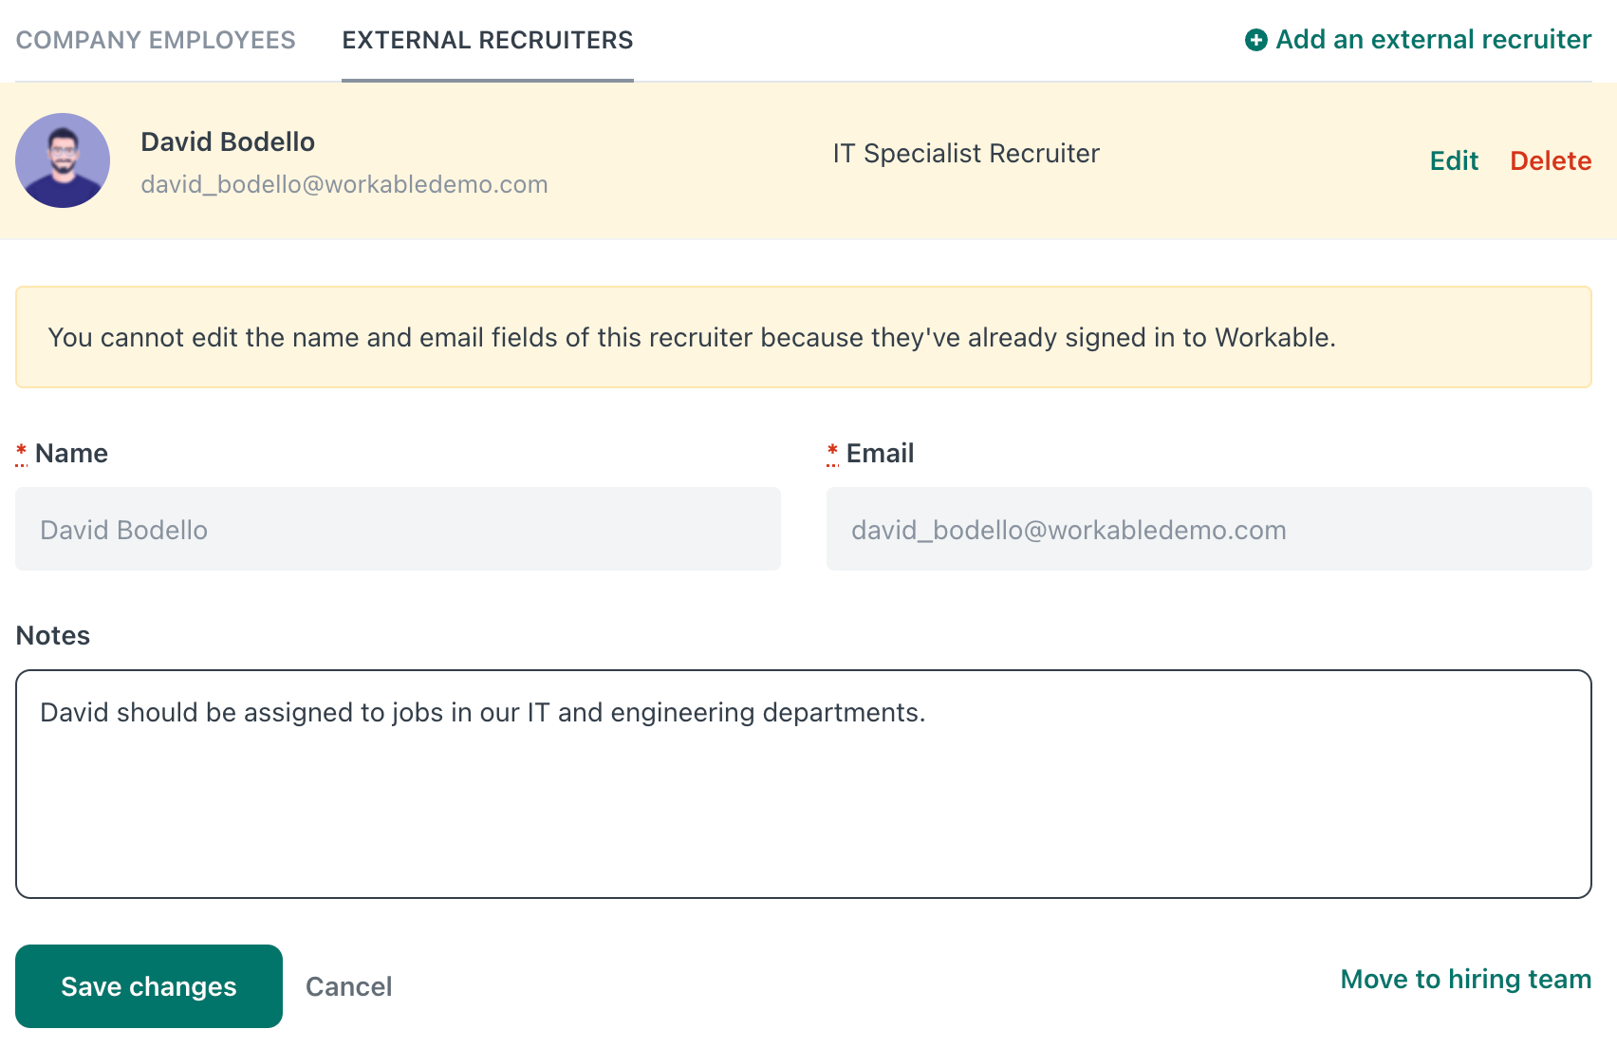Click the yellow warning notice banner
The width and height of the screenshot is (1617, 1048).
(x=804, y=337)
